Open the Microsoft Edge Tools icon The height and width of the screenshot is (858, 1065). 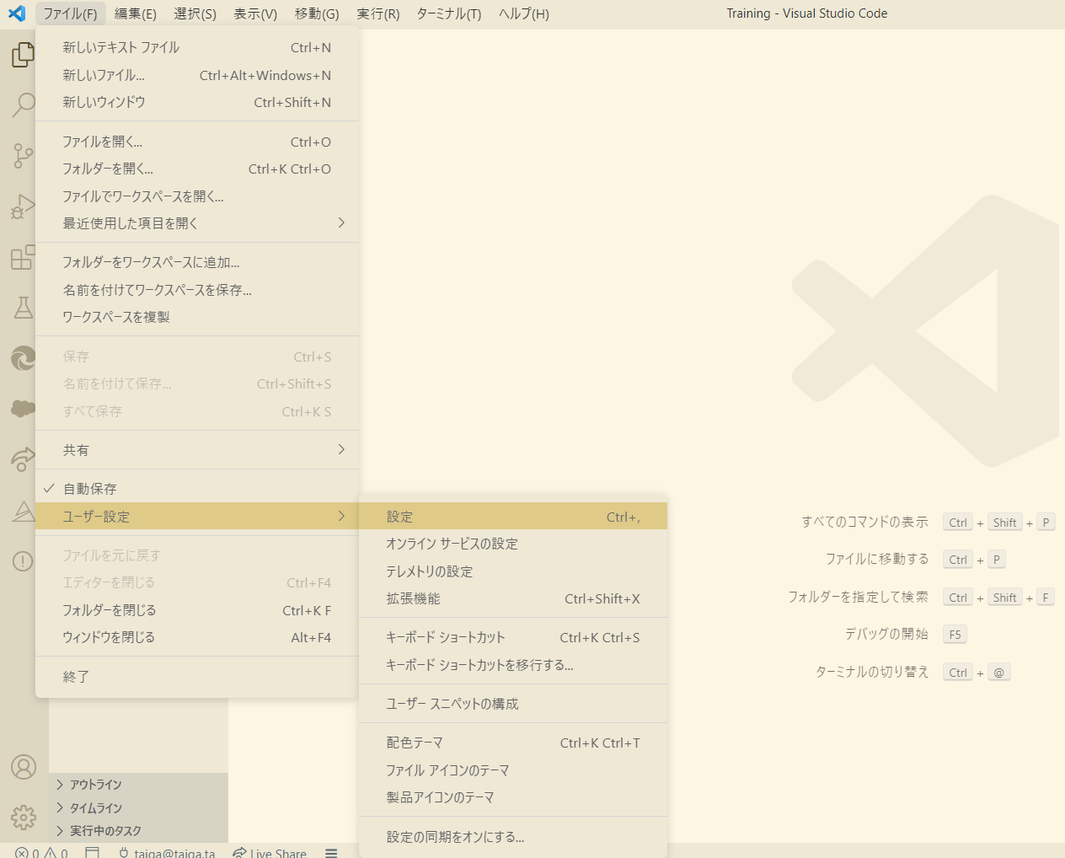click(23, 358)
